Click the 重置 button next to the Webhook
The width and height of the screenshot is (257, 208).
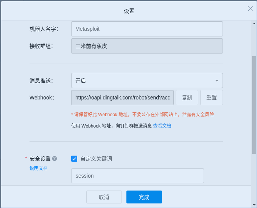(x=212, y=98)
